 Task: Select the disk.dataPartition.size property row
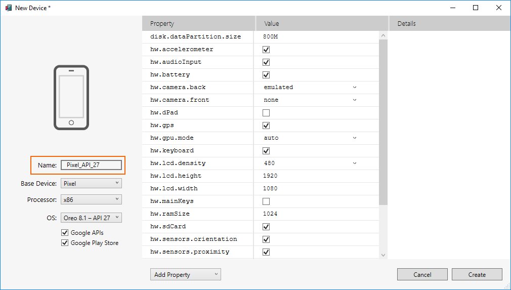pyautogui.click(x=261, y=37)
